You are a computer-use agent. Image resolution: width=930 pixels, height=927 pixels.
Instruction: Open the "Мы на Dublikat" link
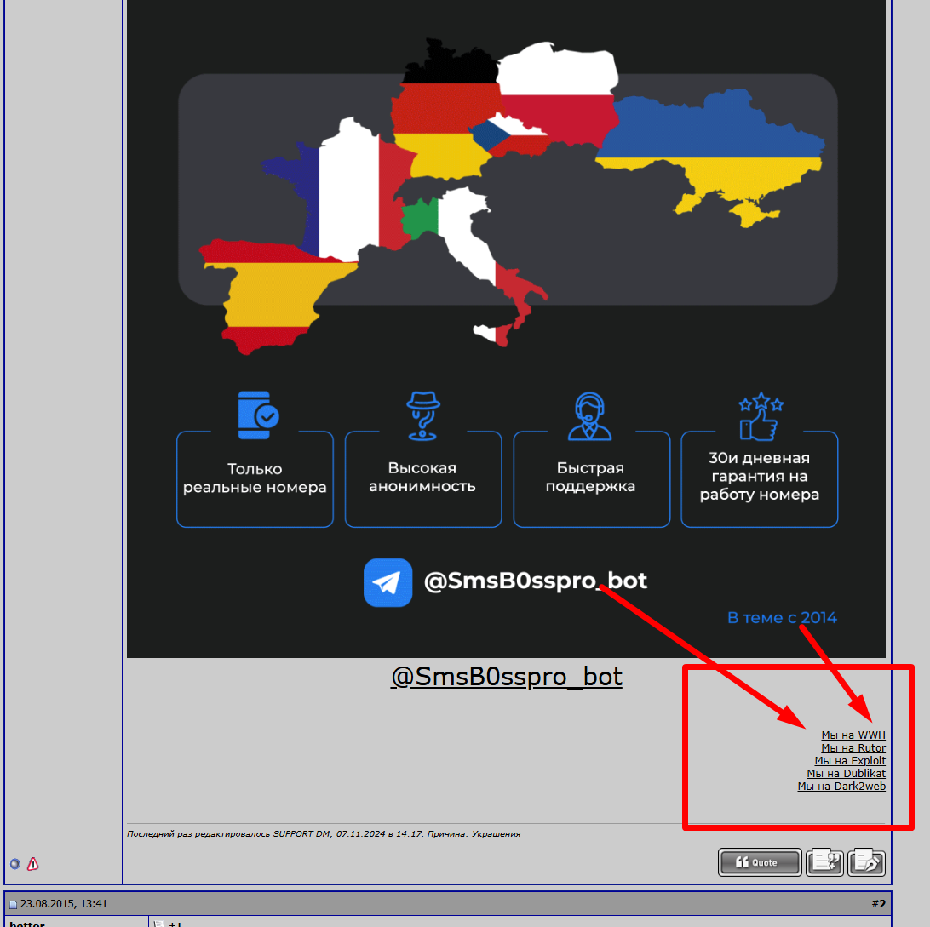[846, 774]
